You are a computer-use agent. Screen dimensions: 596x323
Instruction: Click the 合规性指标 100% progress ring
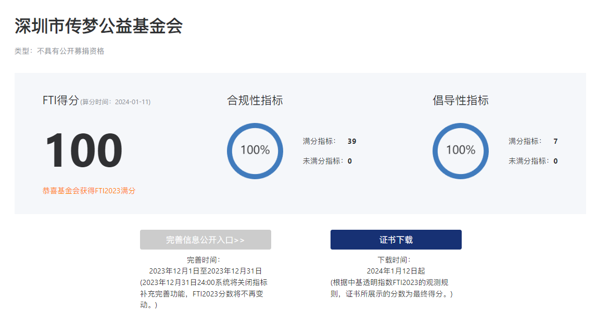coord(255,151)
